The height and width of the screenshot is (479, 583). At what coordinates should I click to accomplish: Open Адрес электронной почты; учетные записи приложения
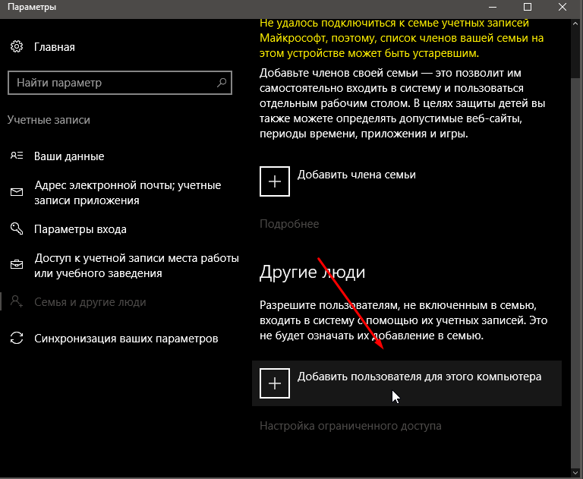(128, 193)
